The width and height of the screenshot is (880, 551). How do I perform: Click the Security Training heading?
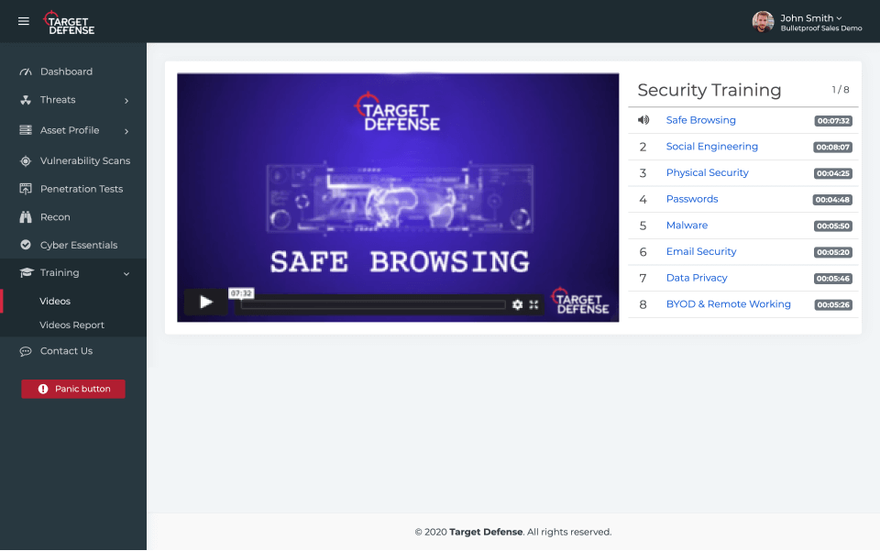(709, 91)
